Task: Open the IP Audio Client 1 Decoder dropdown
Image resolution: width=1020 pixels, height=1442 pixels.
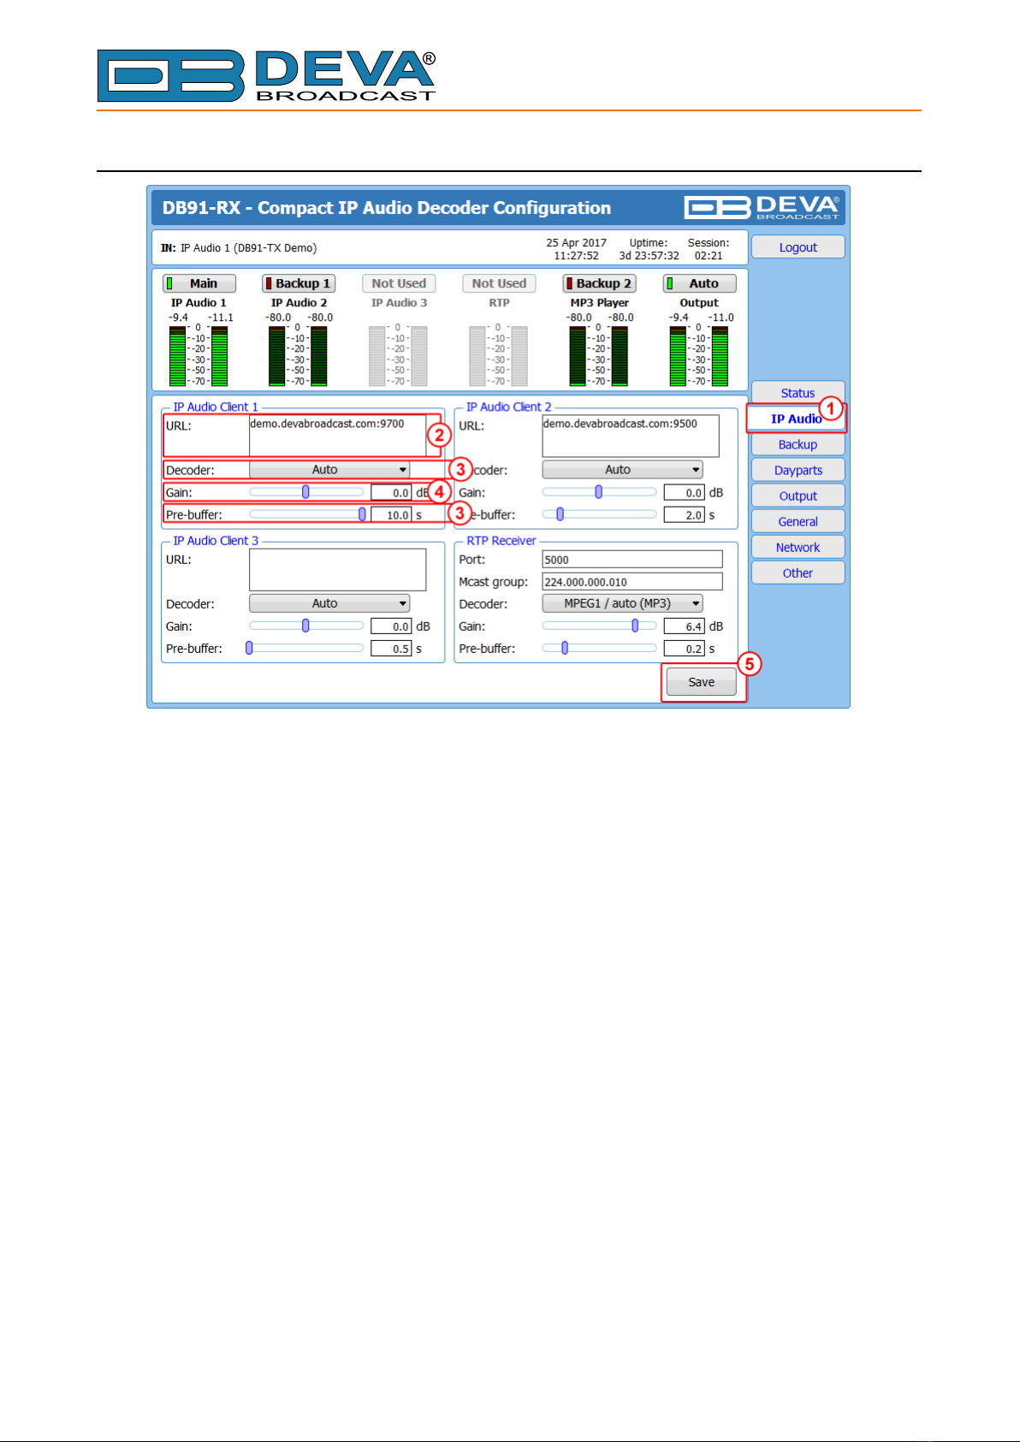Action: click(x=329, y=470)
